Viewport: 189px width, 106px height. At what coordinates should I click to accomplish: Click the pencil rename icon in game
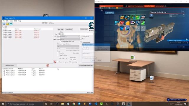pyautogui.click(x=183, y=11)
